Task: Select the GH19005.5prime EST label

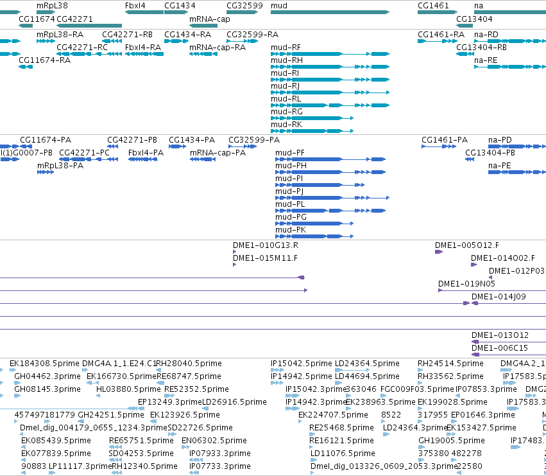Action: [x=452, y=441]
